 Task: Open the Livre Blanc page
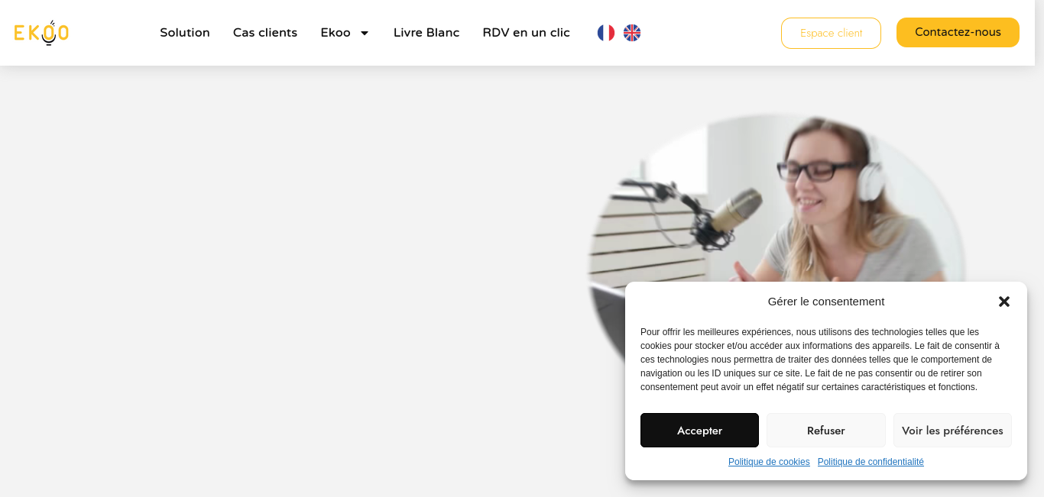coord(426,33)
